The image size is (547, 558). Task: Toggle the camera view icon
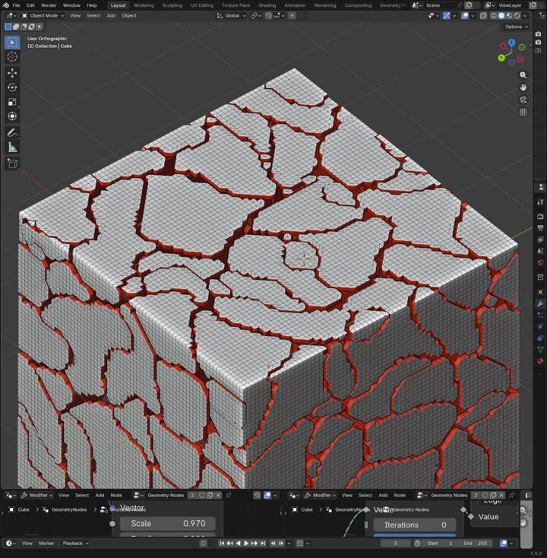(x=523, y=100)
